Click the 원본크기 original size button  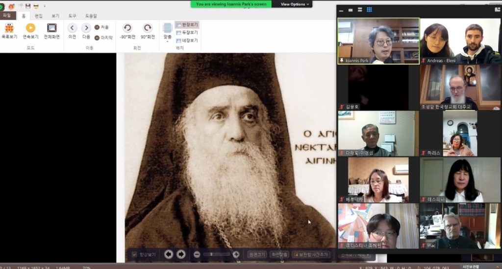click(x=256, y=254)
